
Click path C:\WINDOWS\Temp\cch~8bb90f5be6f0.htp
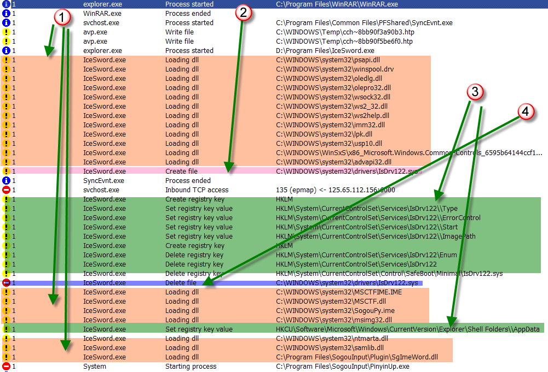344,41
